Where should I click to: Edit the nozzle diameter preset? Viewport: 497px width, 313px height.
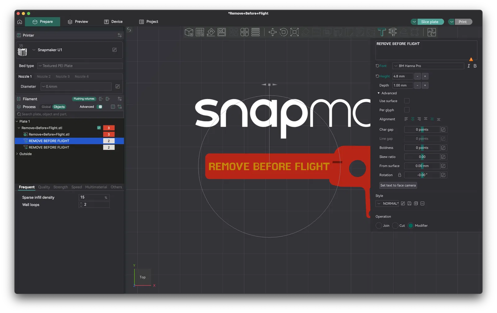pyautogui.click(x=118, y=87)
